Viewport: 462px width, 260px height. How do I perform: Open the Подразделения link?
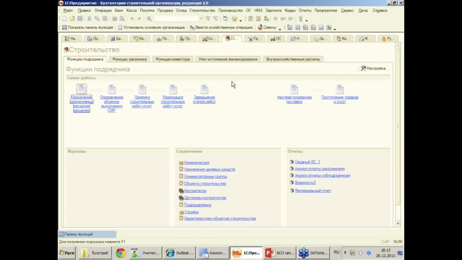click(x=197, y=205)
